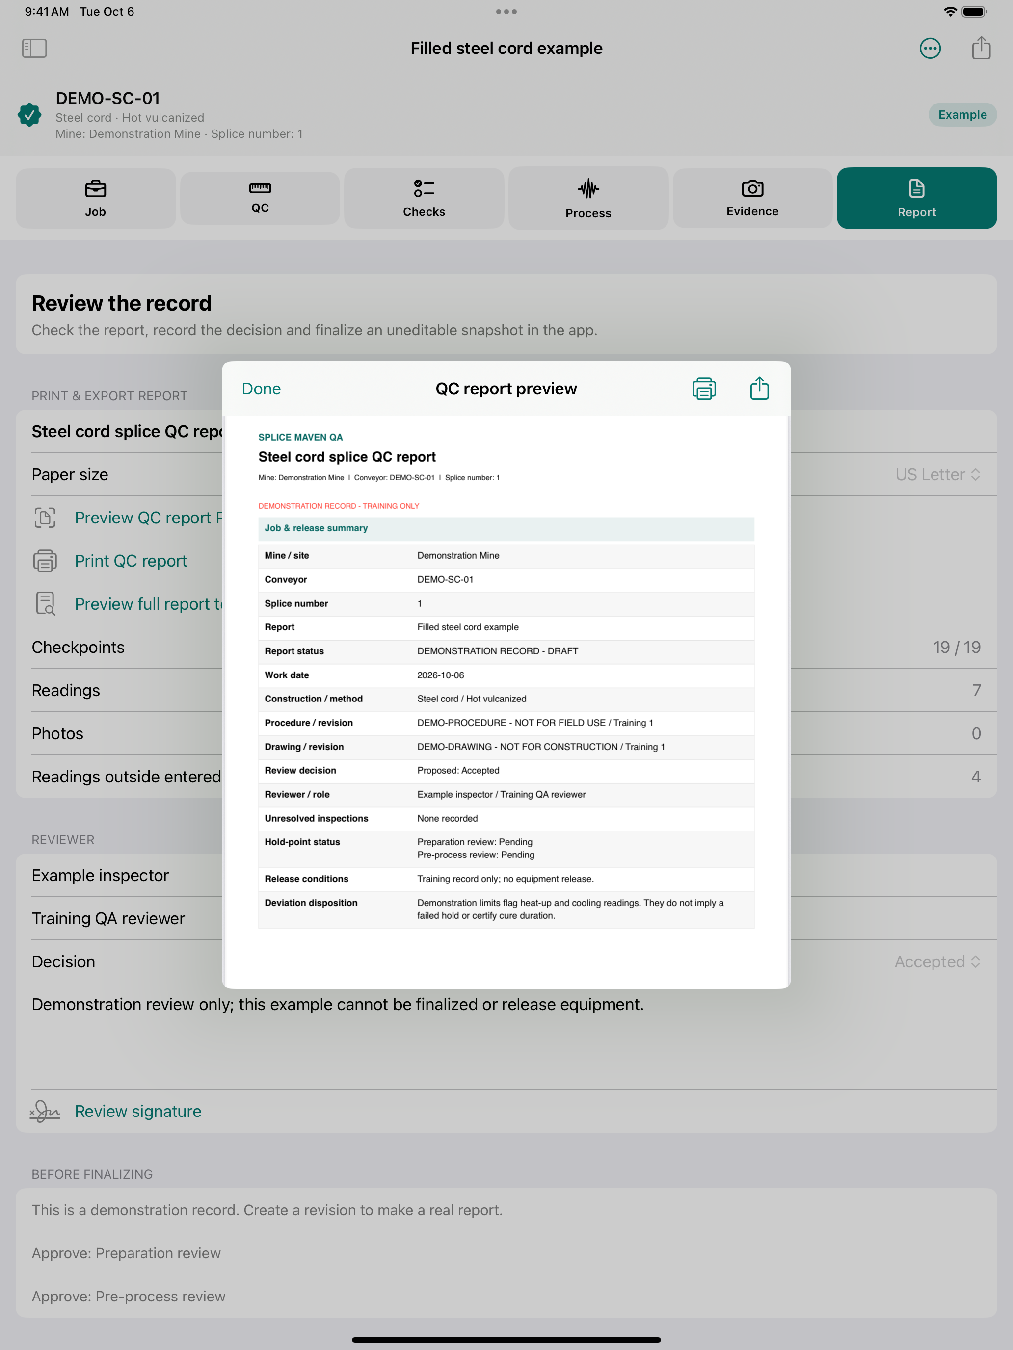1013x1350 pixels.
Task: Open the Checks tab
Action: pos(424,198)
